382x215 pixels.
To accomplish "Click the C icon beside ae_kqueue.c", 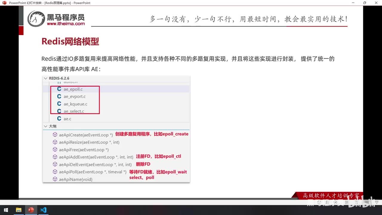I will [59, 104].
